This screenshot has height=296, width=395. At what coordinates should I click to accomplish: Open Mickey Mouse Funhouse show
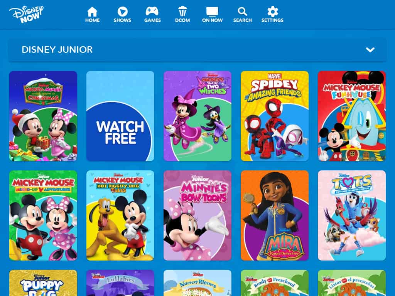(352, 116)
